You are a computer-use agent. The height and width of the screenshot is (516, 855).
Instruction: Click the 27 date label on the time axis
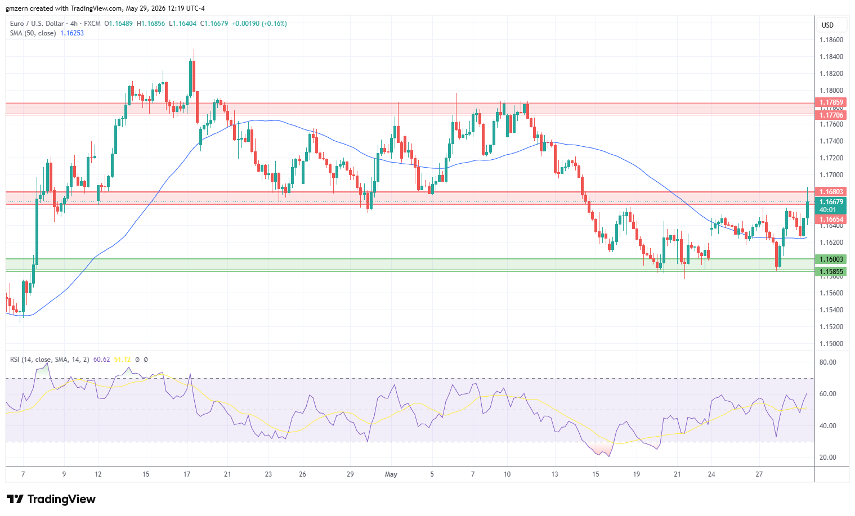coord(759,474)
